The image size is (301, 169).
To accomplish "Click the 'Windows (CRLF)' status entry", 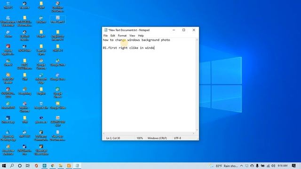I will pos(157,138).
